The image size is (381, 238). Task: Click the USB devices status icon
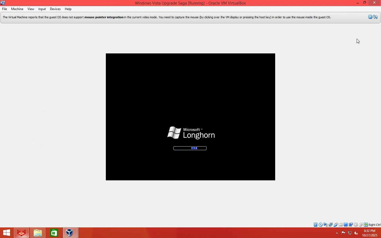pyautogui.click(x=336, y=225)
